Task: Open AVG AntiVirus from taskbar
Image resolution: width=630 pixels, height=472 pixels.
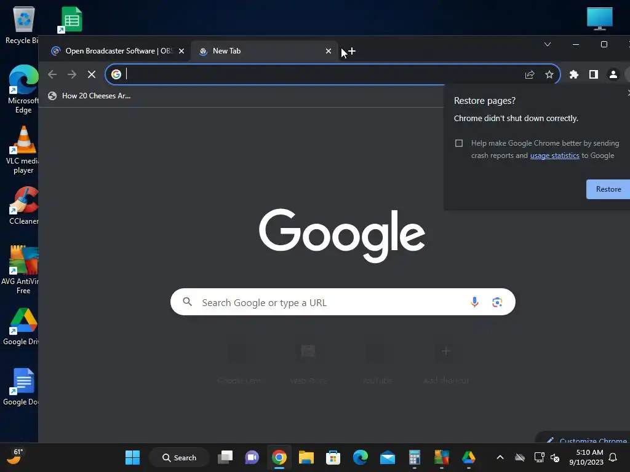Action: pyautogui.click(x=442, y=457)
